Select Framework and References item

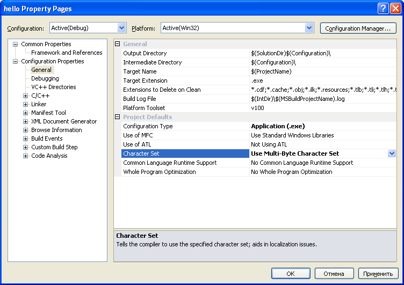coord(67,53)
